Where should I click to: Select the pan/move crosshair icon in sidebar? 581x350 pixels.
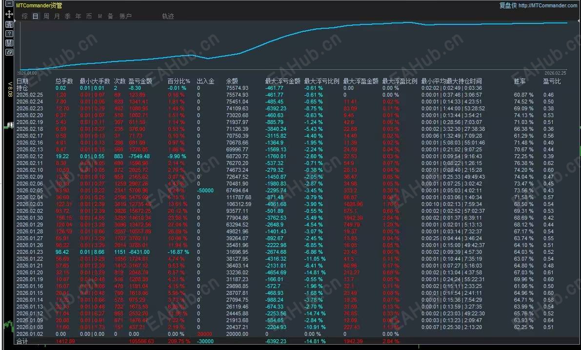pos(9,15)
